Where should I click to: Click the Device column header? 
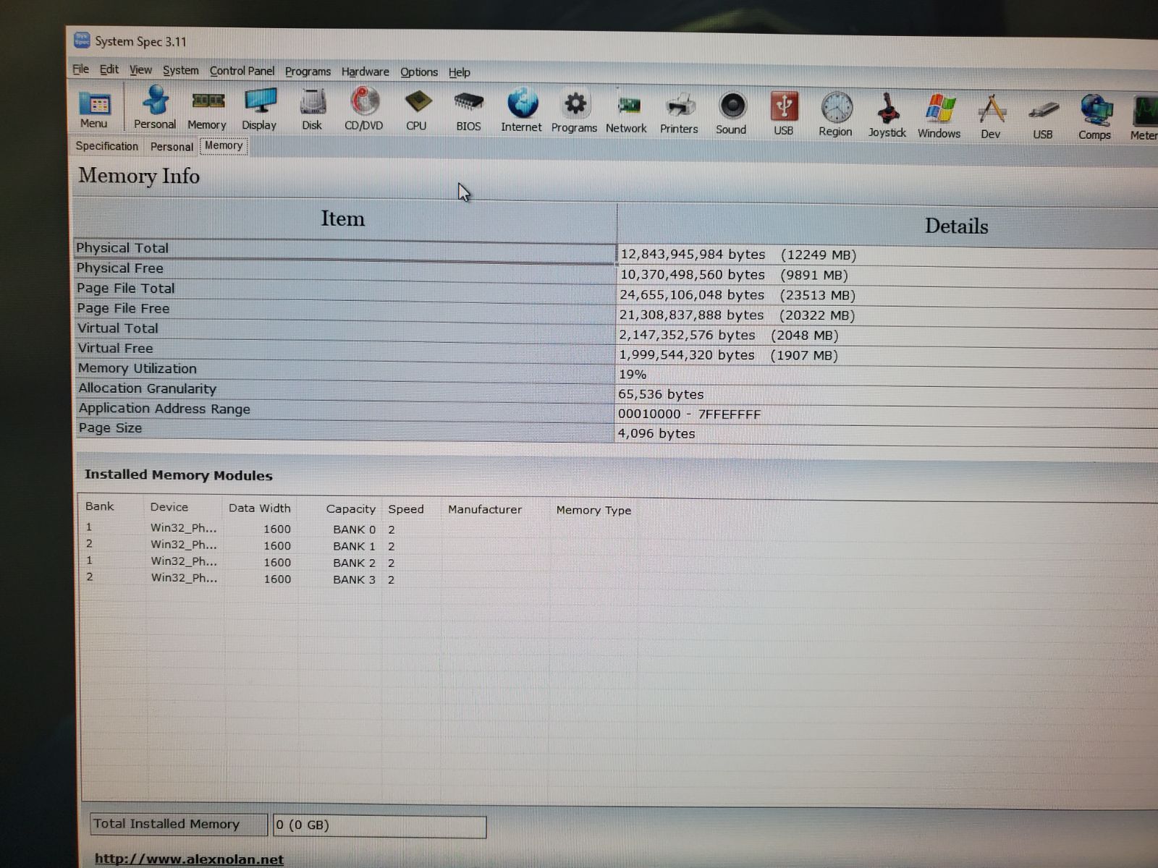click(169, 507)
